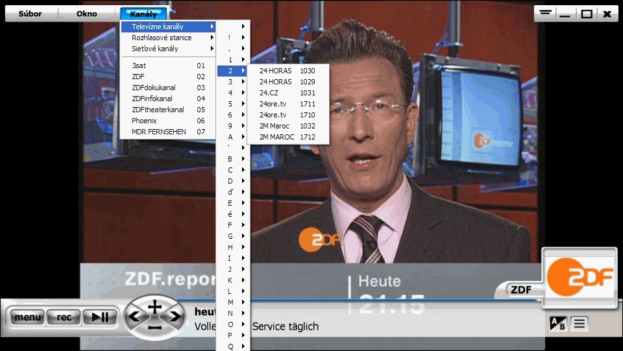Tune to 2M Maroc channel 1032

tap(288, 127)
